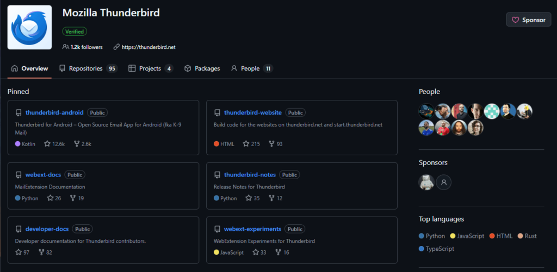Screen dimensions: 557x272
Task: Click the star count on thunderbird-android
Action: [x=58, y=144]
